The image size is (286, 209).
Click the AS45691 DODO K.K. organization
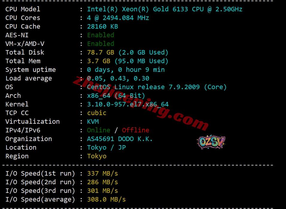pyautogui.click(x=120, y=139)
